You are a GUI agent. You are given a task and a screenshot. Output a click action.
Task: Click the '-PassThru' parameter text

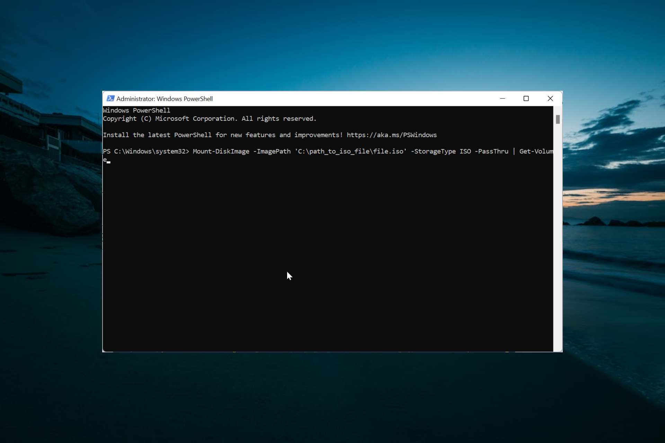491,151
